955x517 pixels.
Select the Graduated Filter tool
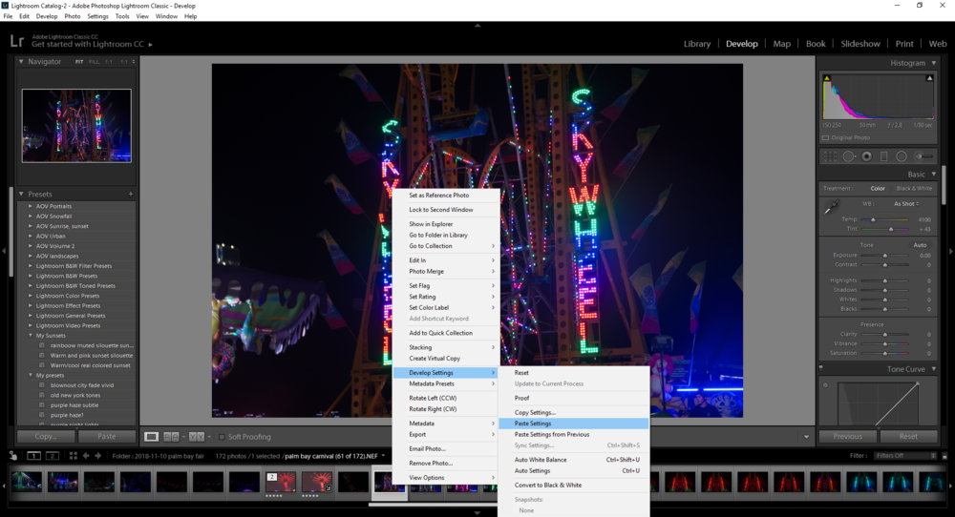884,155
